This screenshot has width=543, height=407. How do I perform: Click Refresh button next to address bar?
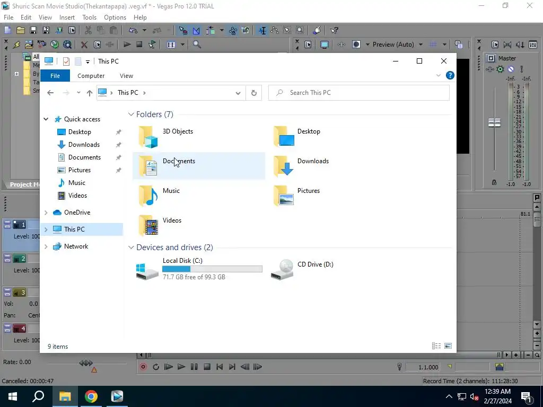pos(254,93)
